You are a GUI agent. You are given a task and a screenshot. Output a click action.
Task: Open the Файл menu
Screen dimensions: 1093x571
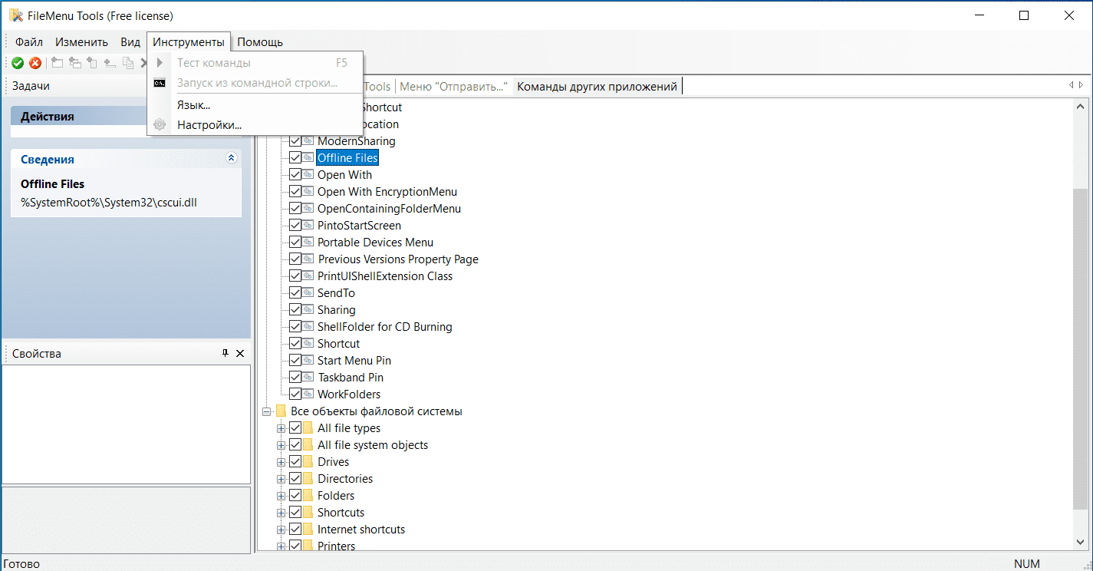tap(29, 41)
